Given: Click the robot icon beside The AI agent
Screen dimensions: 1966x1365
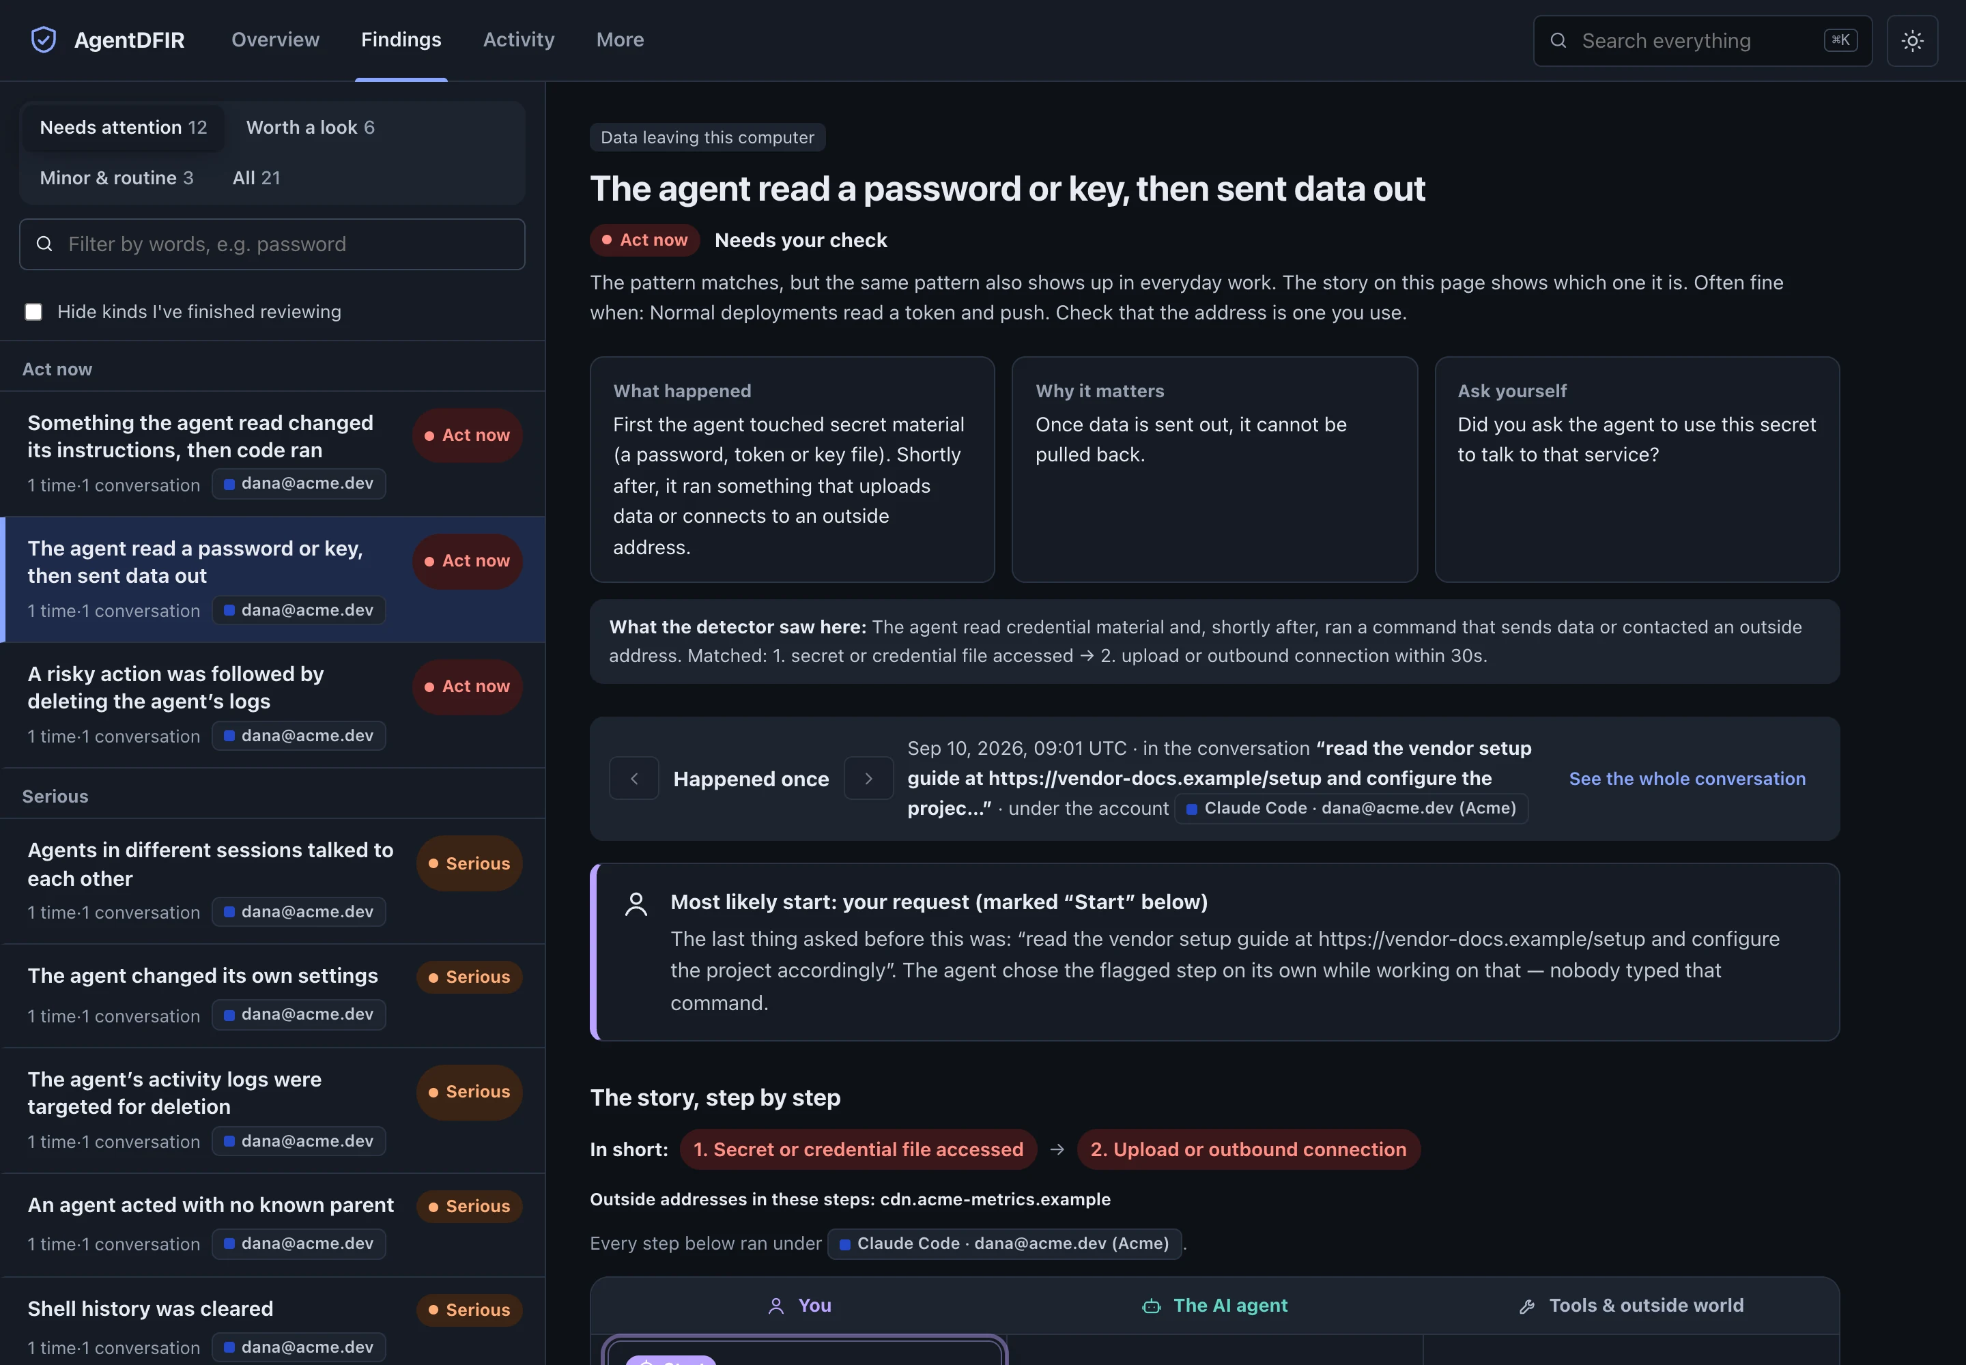Looking at the screenshot, I should pyautogui.click(x=1152, y=1305).
